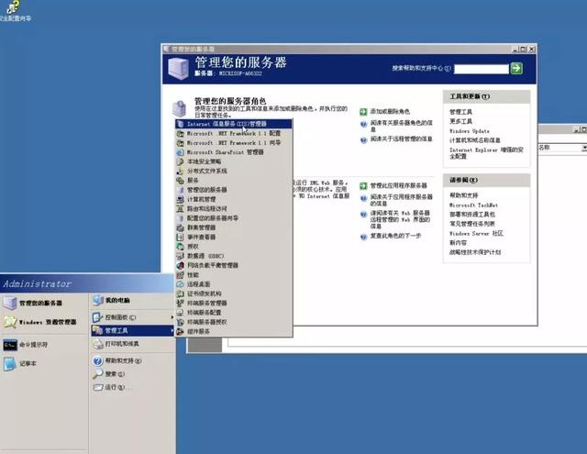Open 远程桌面 (Remote Desktops) entry
The height and width of the screenshot is (454, 587).
point(233,284)
